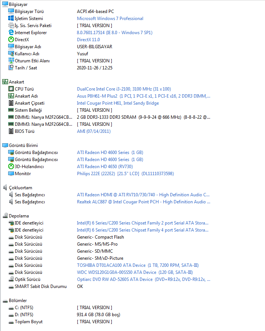
Task: Open the Philips 222E monitor link
Action: [125, 174]
